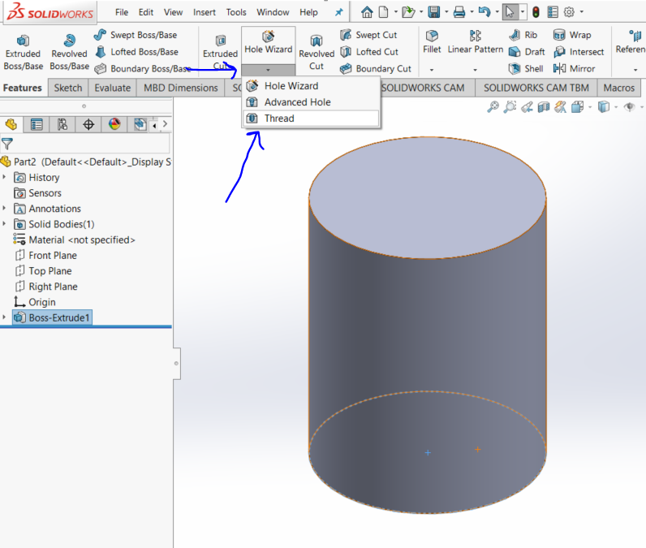Open the Display Style cube
Image resolution: width=646 pixels, height=548 pixels.
[x=604, y=107]
